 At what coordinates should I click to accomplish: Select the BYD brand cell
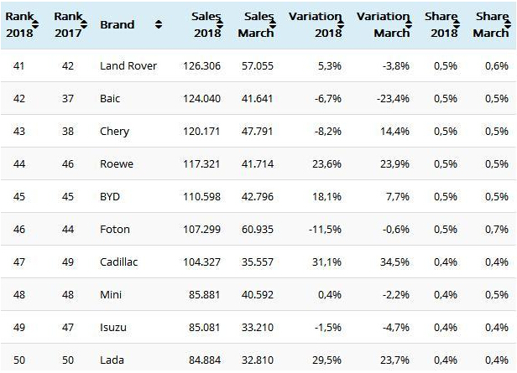(x=110, y=197)
